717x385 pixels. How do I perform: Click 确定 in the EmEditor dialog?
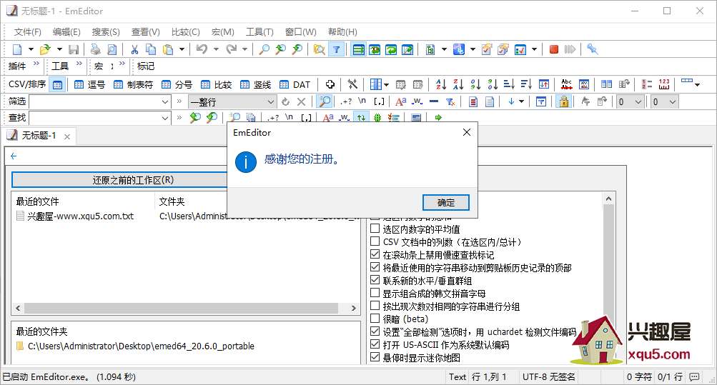click(446, 203)
